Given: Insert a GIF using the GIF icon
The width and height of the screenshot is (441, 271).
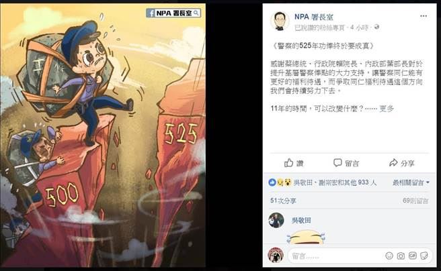Looking at the screenshot, I should [x=412, y=256].
